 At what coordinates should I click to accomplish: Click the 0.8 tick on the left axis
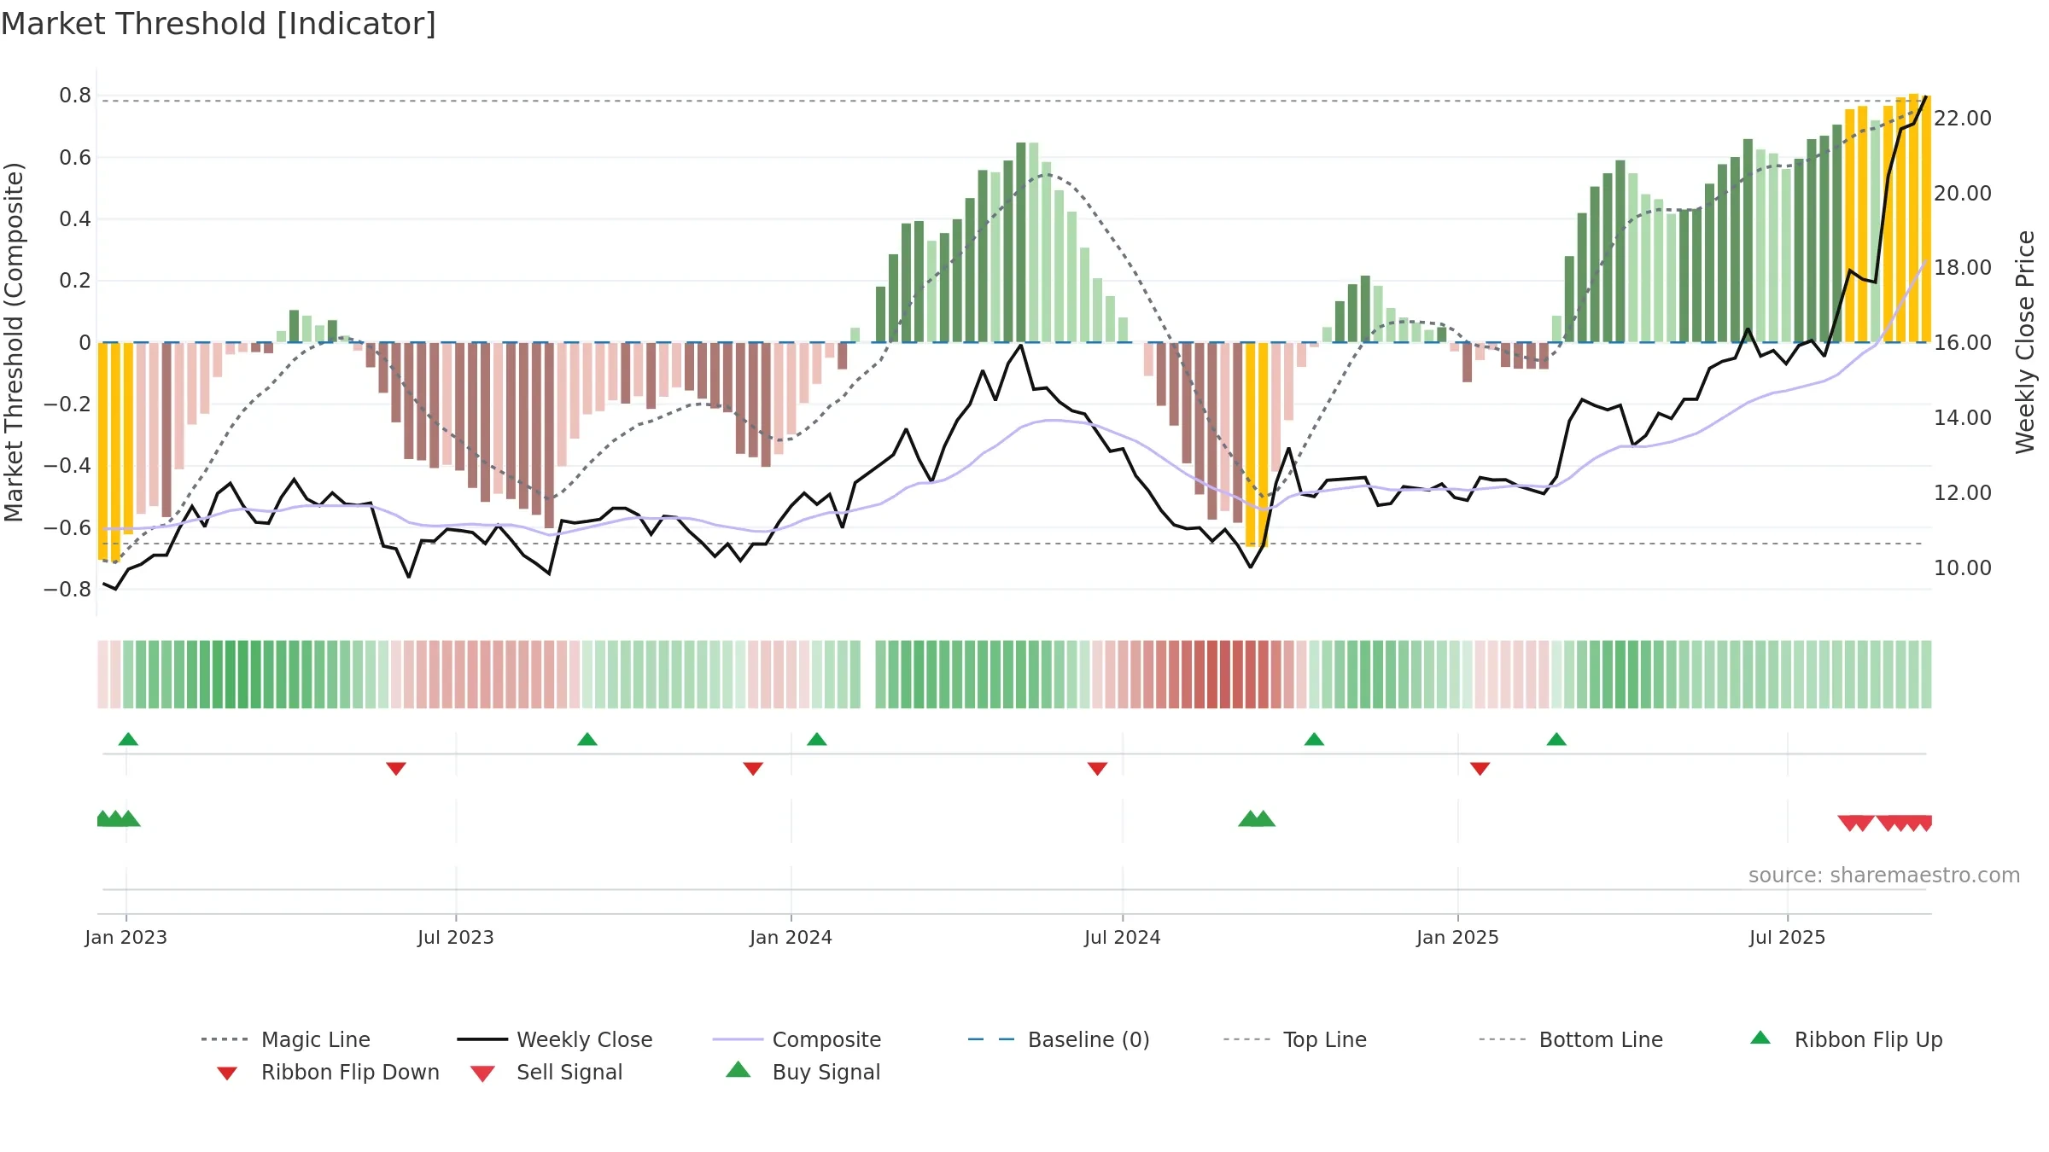tap(75, 96)
